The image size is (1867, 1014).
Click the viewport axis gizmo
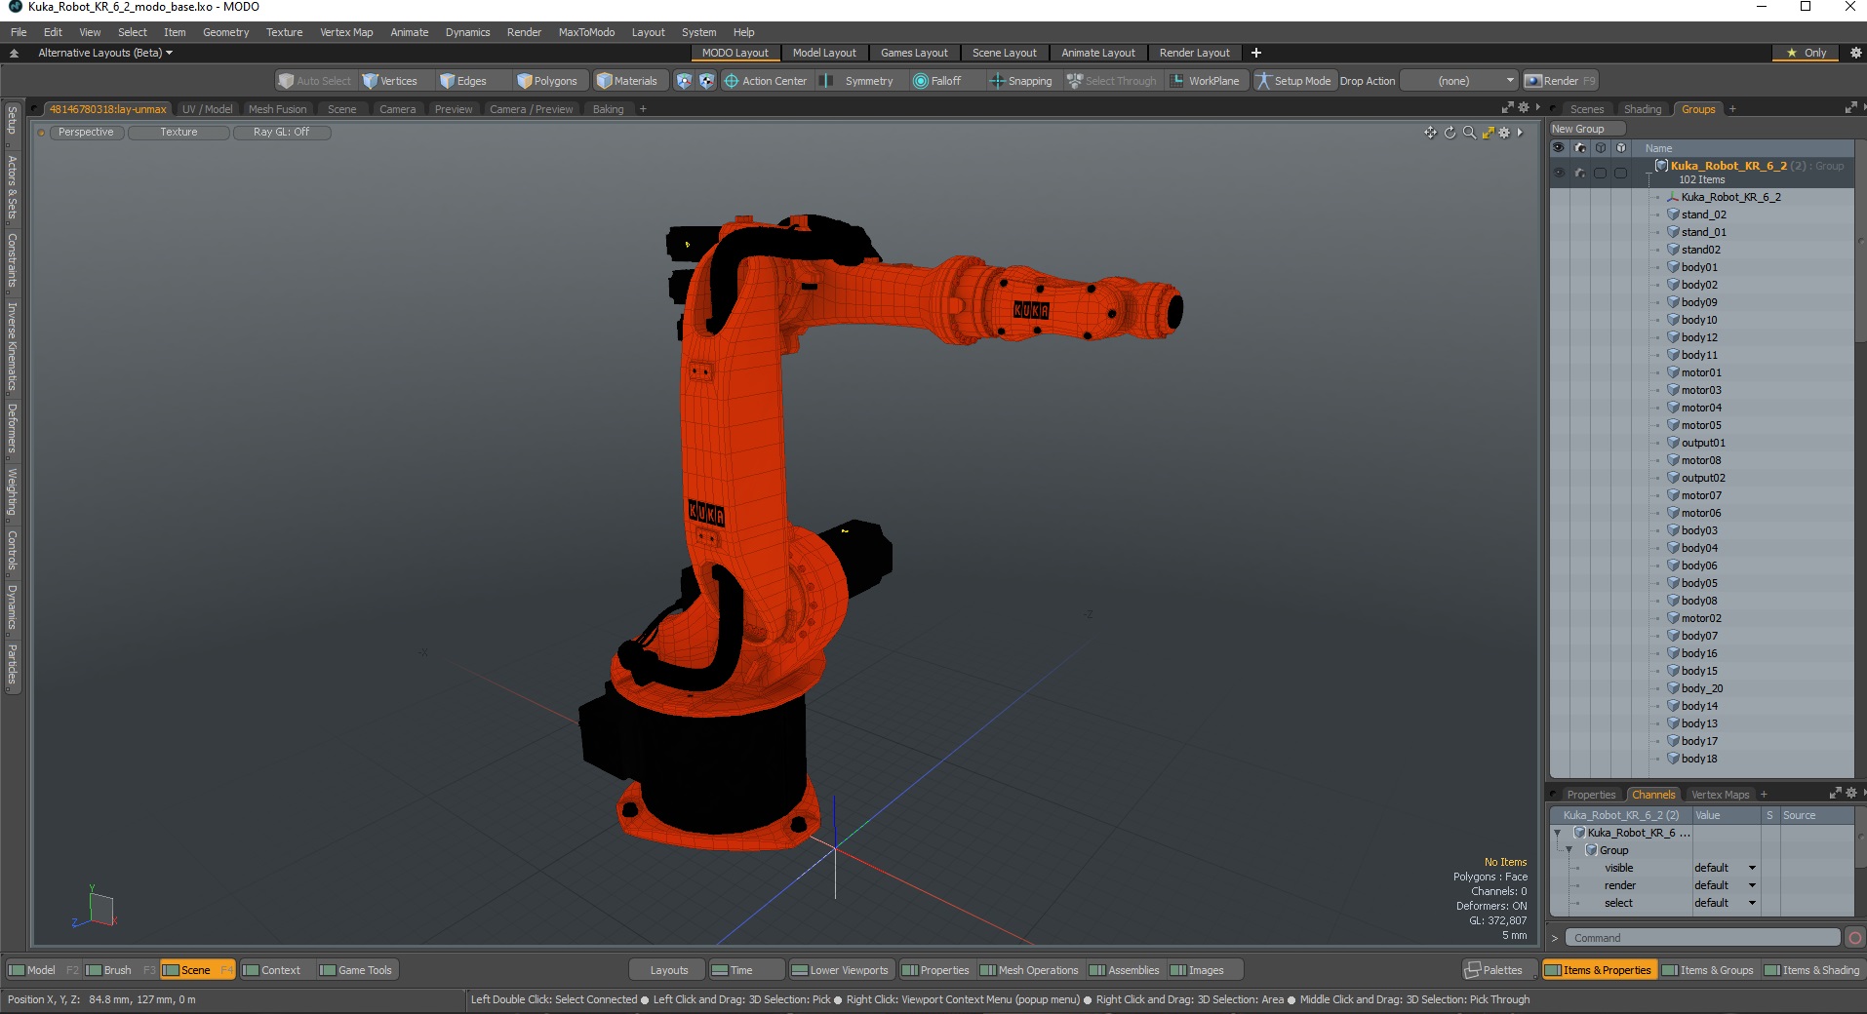pyautogui.click(x=95, y=907)
